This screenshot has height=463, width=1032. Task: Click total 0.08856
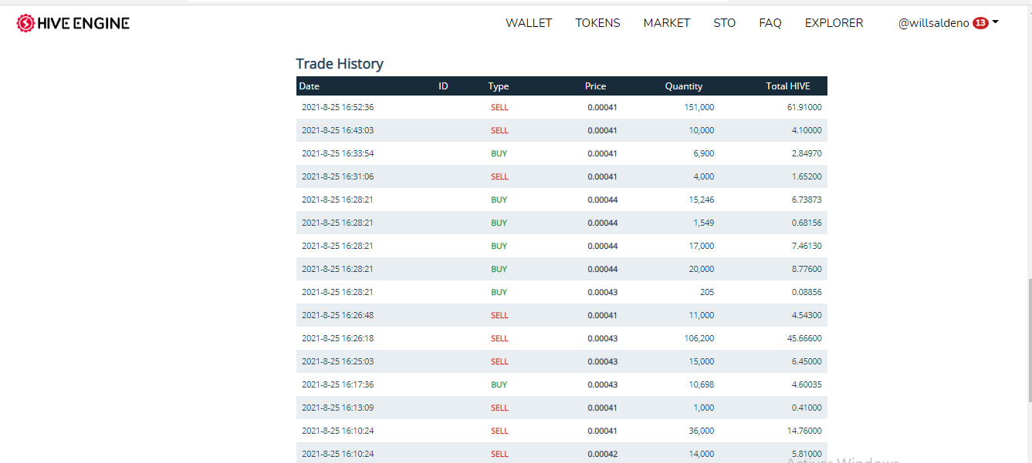pyautogui.click(x=807, y=292)
